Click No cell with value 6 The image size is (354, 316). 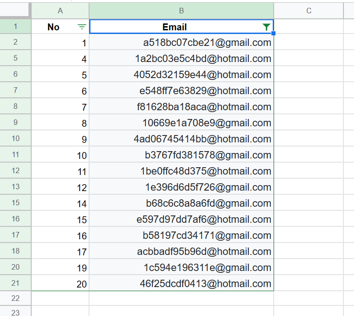[60, 90]
